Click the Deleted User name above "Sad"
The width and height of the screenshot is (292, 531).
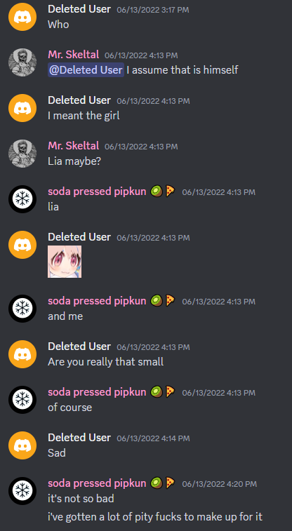coord(79,438)
